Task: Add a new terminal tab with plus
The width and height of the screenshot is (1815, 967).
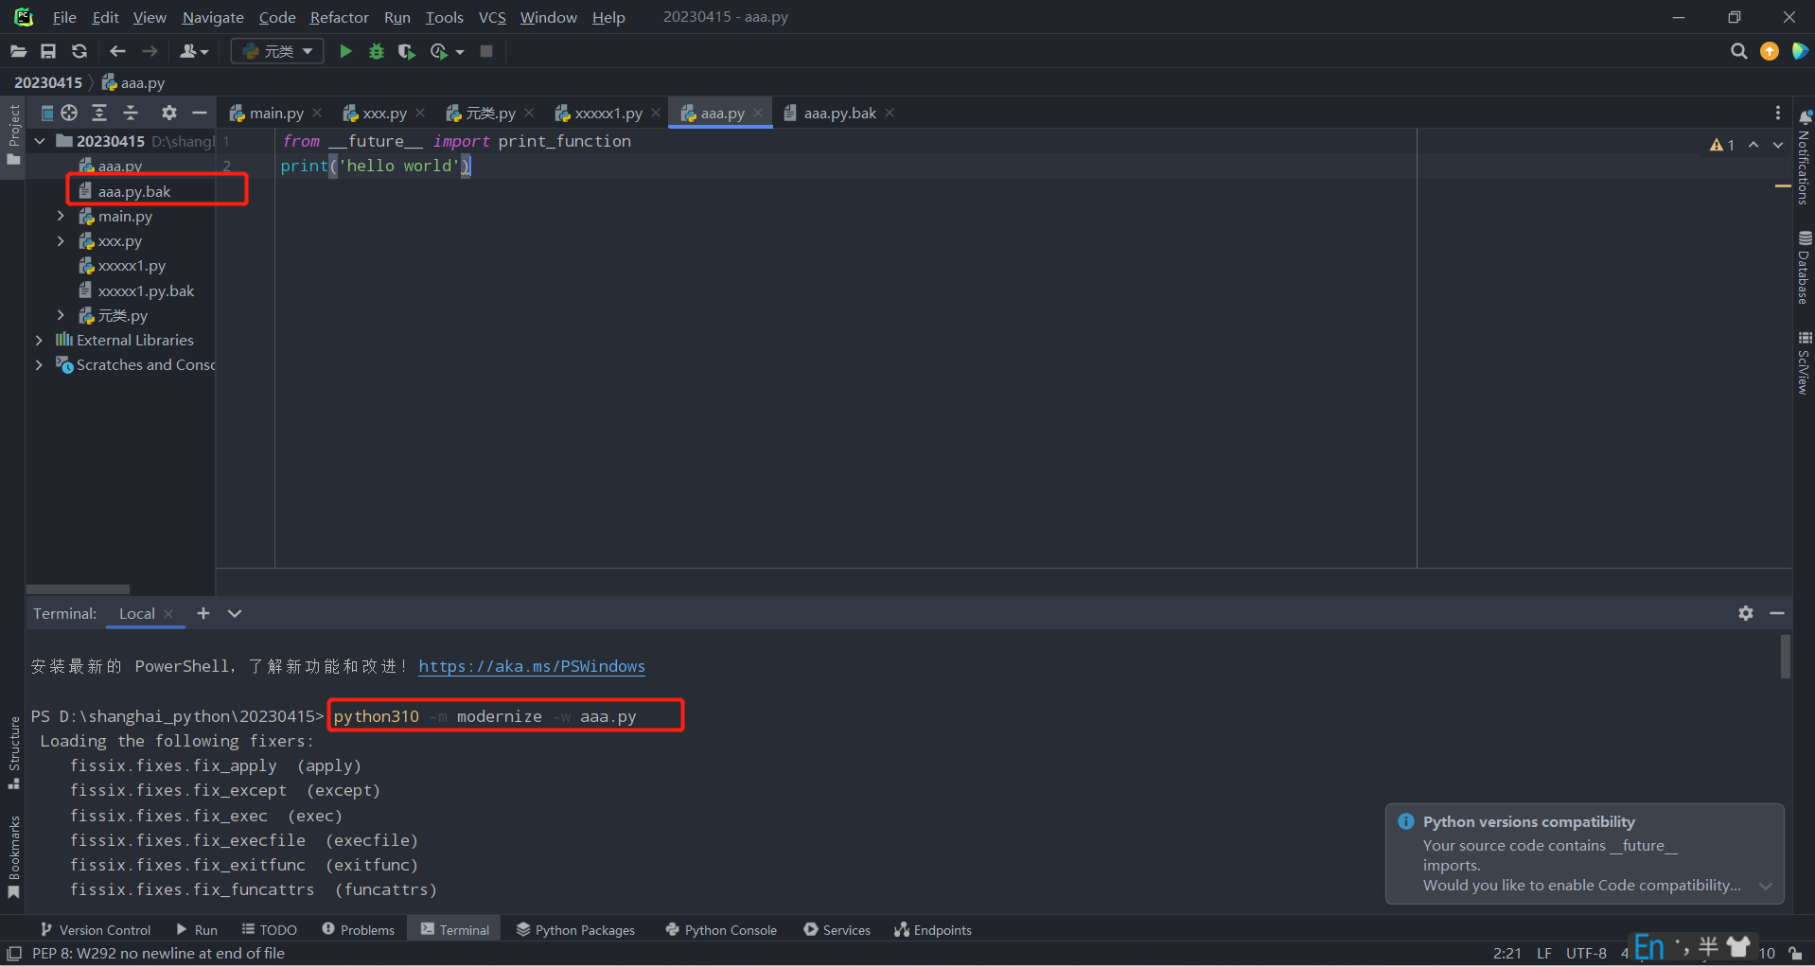Action: point(203,613)
